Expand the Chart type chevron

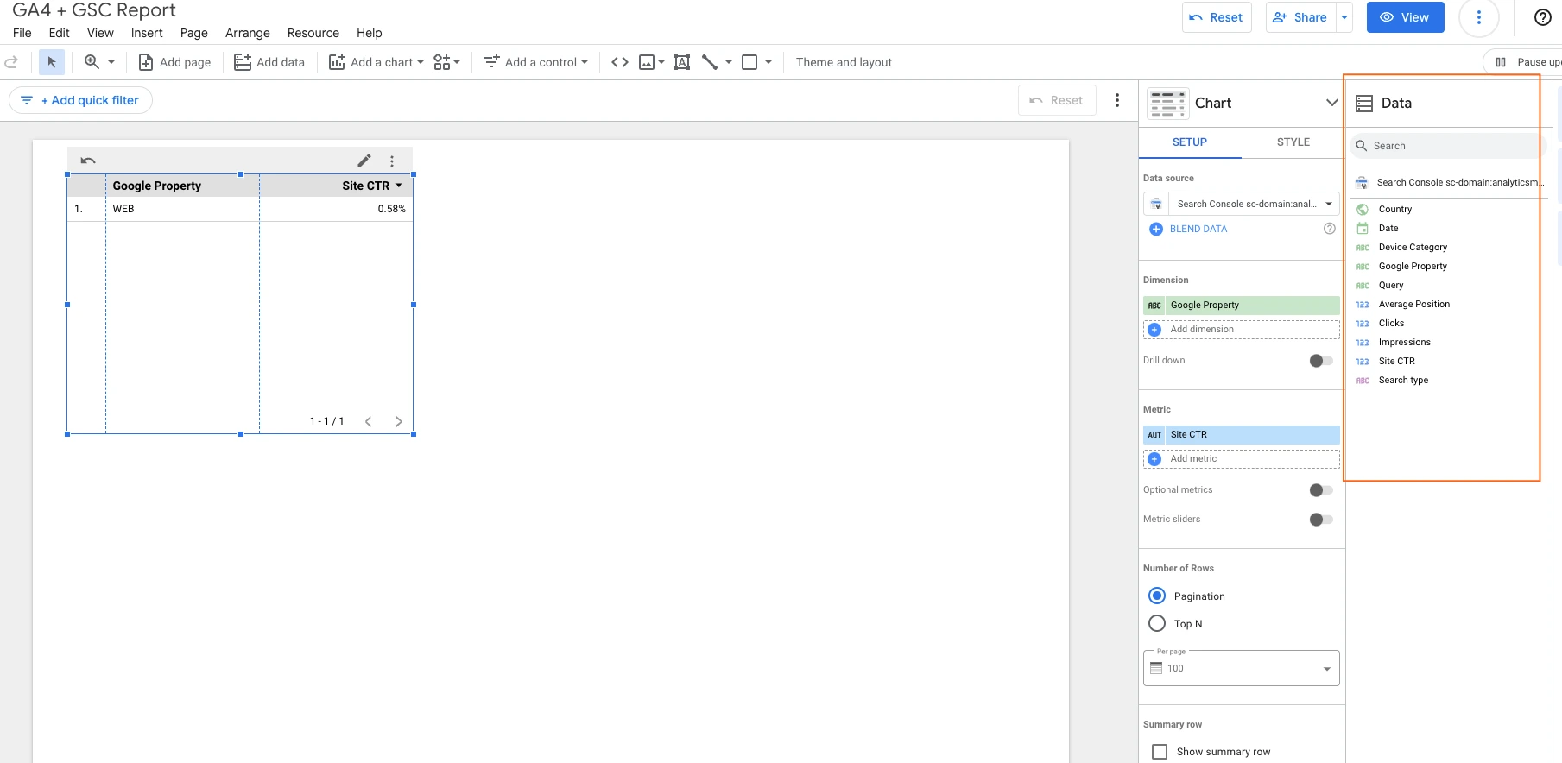click(x=1331, y=103)
